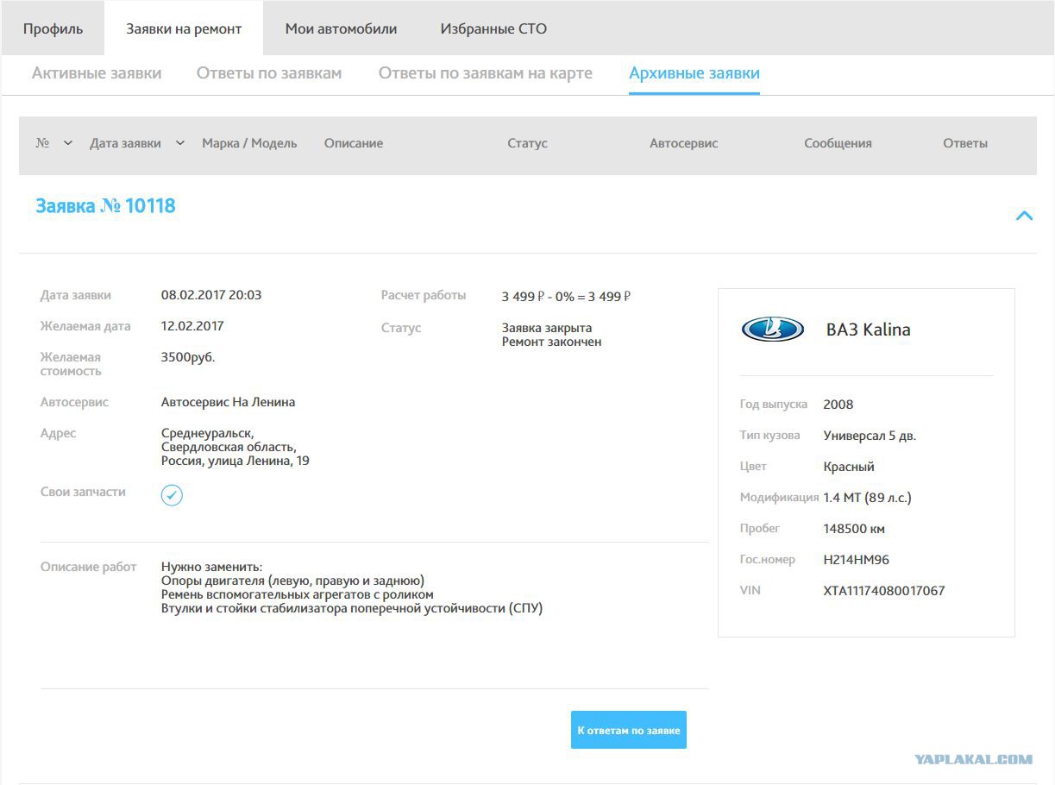
Task: Collapse Заявка № 10118 with chevron
Action: pos(1024,216)
